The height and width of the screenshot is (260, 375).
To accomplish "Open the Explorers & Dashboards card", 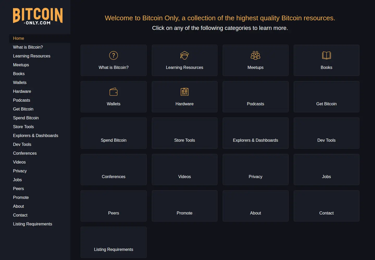I will click(255, 133).
